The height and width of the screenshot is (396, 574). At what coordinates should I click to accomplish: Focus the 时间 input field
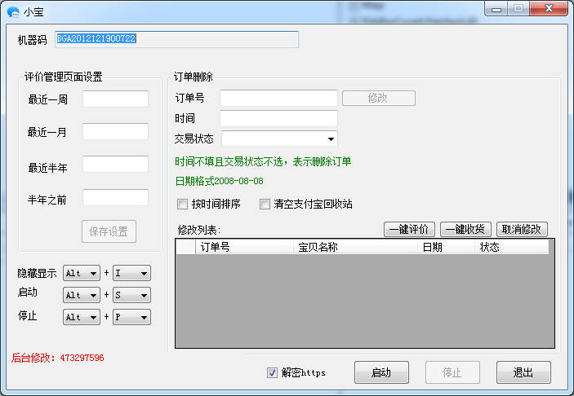[278, 118]
